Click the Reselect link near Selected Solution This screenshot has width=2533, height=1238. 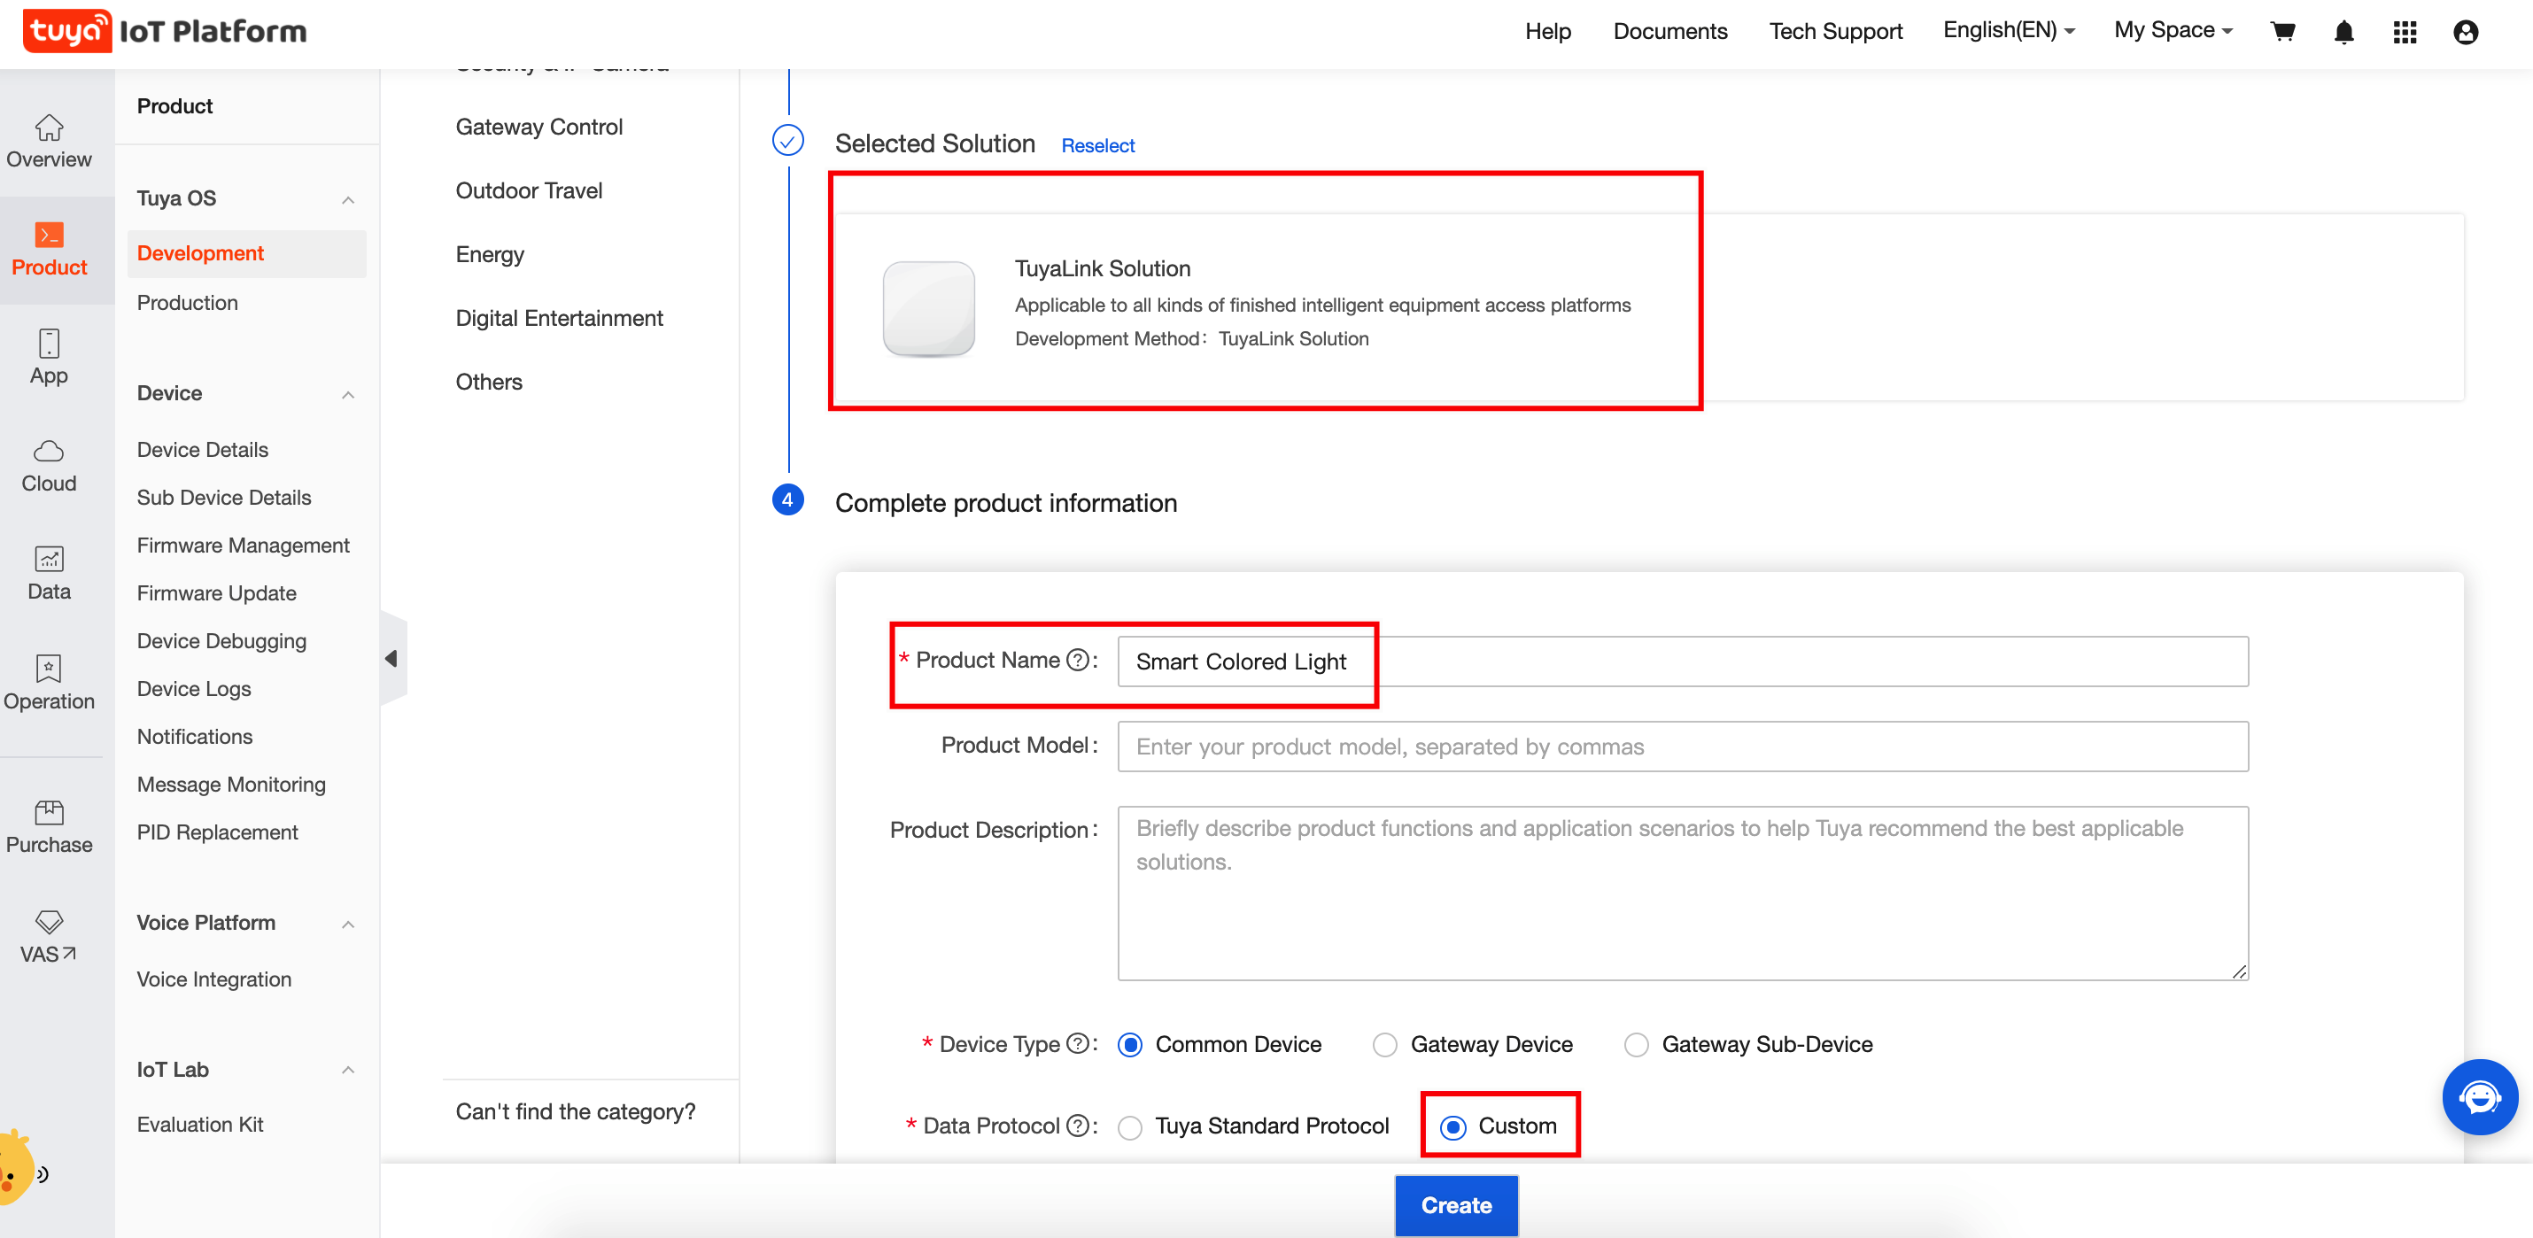(1097, 145)
